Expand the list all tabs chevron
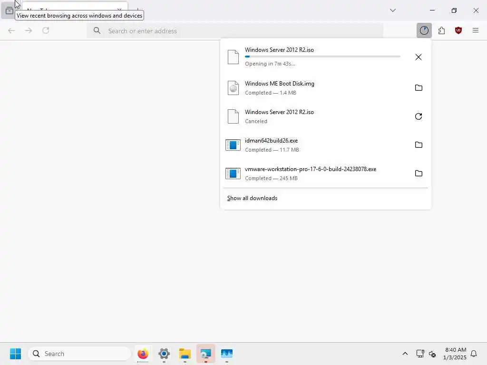The height and width of the screenshot is (365, 487). tap(393, 10)
